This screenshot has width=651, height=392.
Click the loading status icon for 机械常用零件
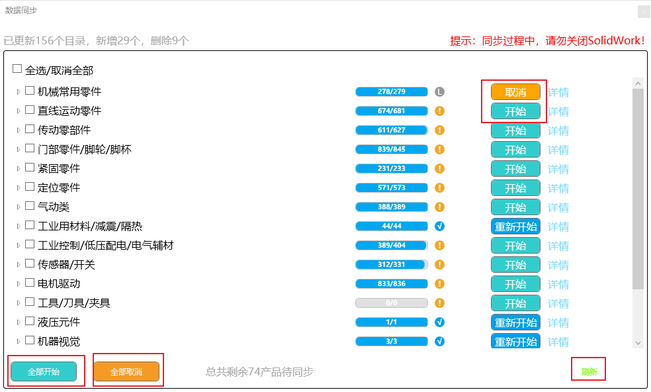440,91
